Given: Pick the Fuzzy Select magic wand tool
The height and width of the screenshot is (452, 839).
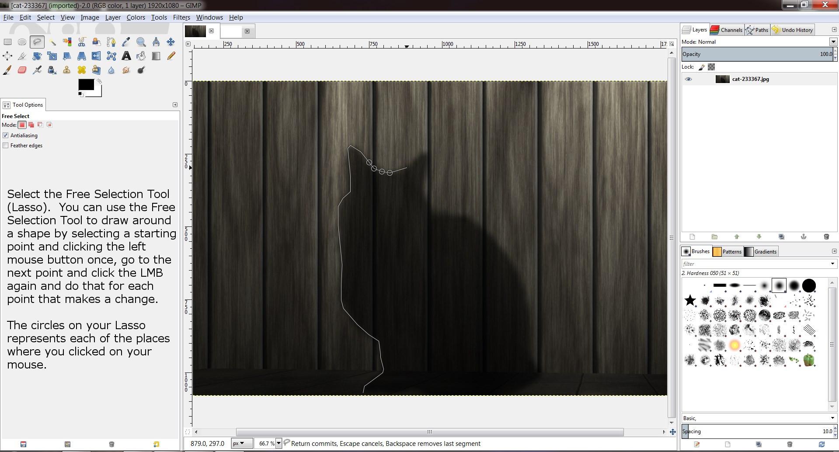Looking at the screenshot, I should pyautogui.click(x=52, y=42).
